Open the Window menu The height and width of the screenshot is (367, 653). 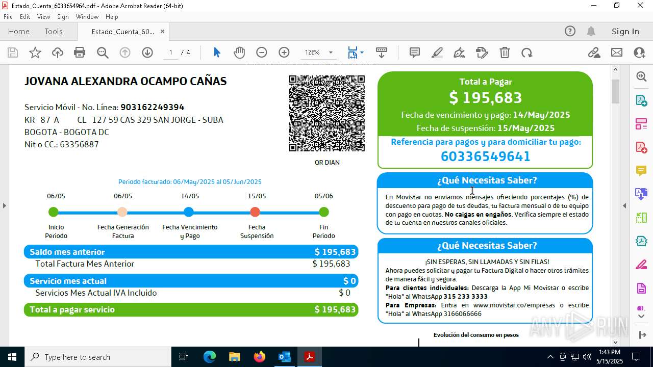coord(87,17)
